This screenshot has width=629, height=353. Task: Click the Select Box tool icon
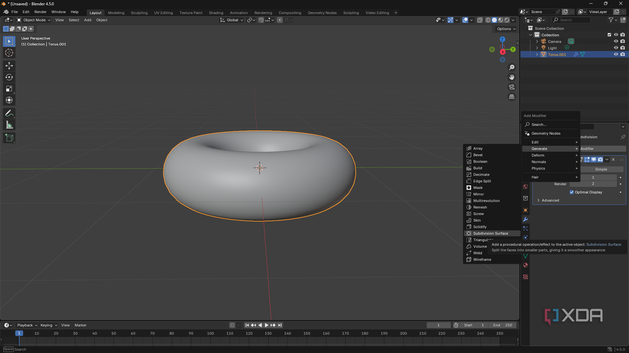(x=9, y=41)
